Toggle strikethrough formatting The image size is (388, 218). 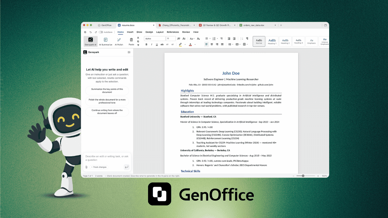(162, 45)
